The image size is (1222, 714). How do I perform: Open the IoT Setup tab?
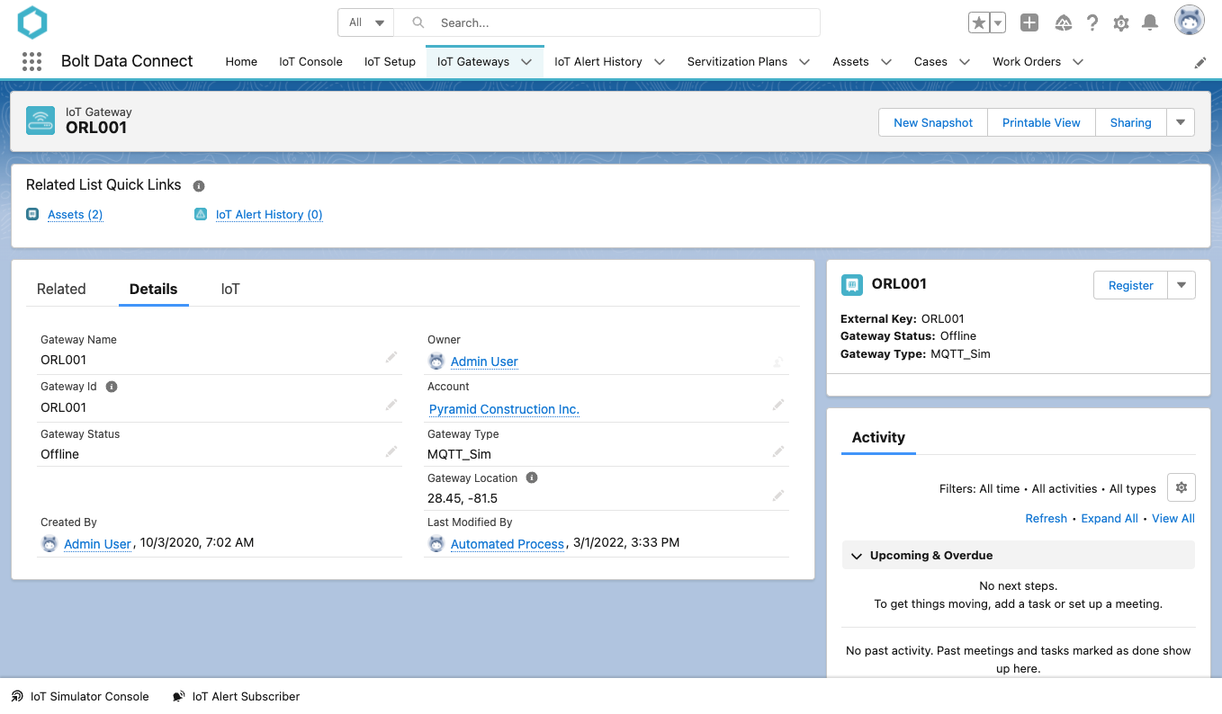pyautogui.click(x=390, y=62)
